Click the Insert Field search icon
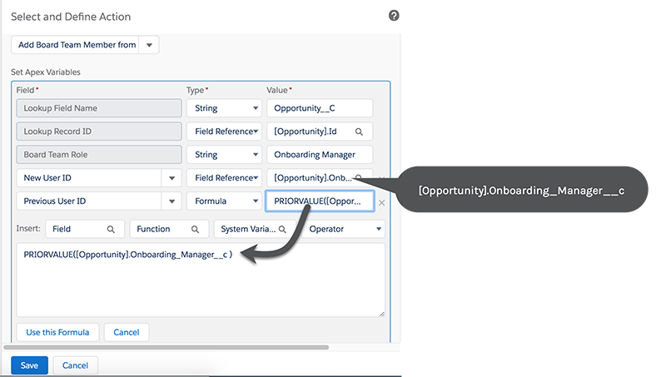 tap(110, 229)
